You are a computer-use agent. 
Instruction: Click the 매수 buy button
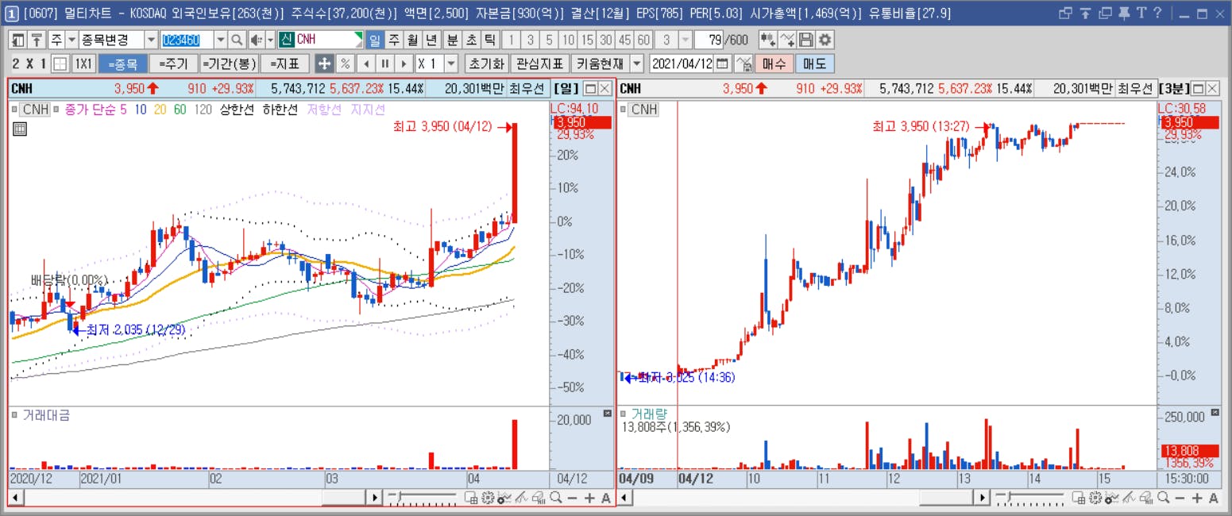tap(774, 64)
